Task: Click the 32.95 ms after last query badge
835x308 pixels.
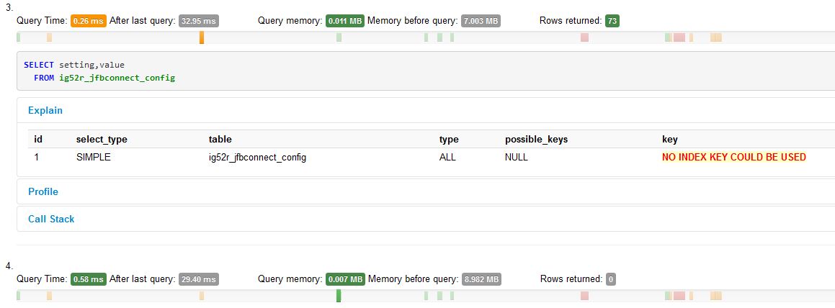Action: tap(199, 21)
